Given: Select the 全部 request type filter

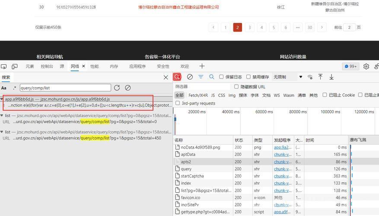Looking at the screenshot, I should pos(179,95).
